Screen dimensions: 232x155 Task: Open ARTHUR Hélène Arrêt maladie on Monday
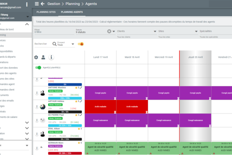[100, 106]
